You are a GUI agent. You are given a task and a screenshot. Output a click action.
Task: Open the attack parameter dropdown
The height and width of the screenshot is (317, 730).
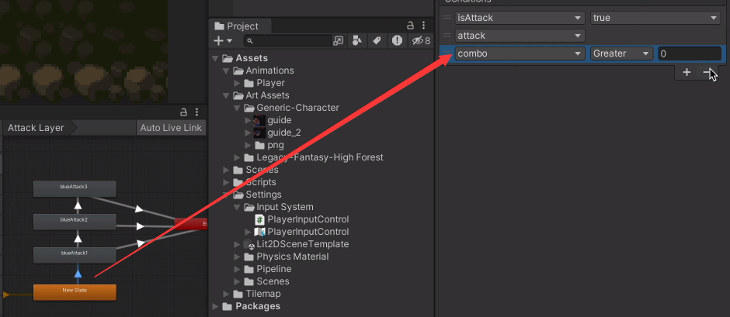click(x=520, y=36)
